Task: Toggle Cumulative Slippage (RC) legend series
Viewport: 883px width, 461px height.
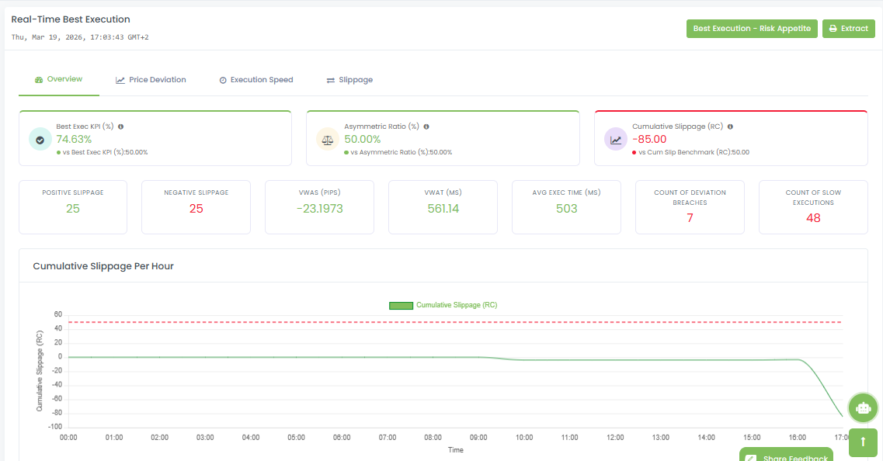Action: (443, 305)
